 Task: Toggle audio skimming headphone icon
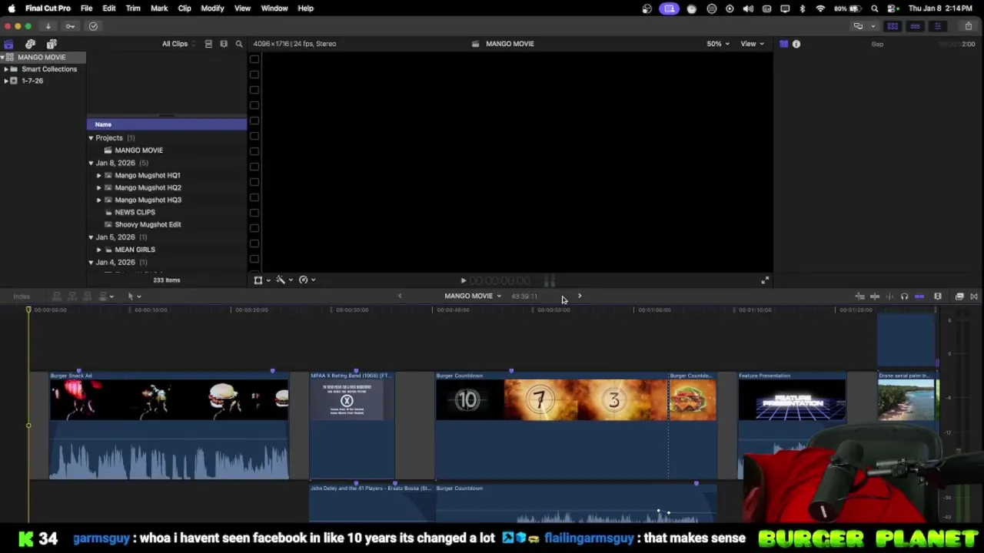pos(904,296)
